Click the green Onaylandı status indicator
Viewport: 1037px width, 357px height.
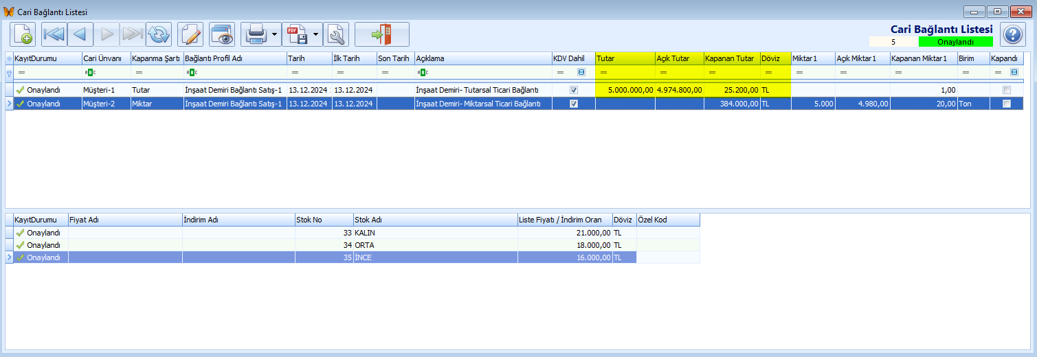[955, 42]
